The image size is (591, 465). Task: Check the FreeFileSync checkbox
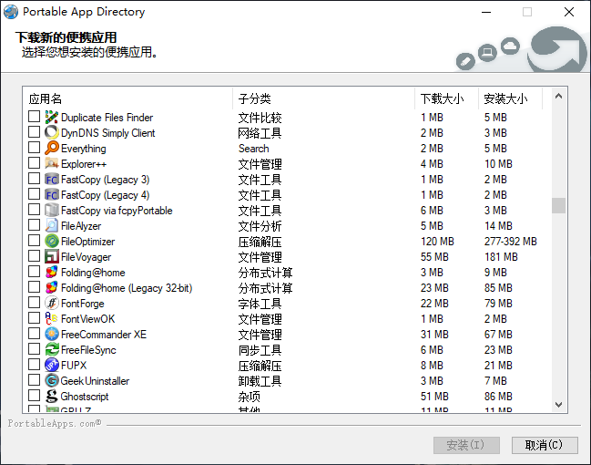[35, 348]
